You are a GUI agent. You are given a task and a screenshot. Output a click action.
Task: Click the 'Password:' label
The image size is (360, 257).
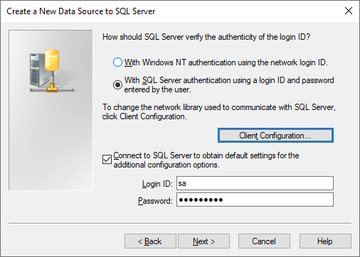point(155,201)
